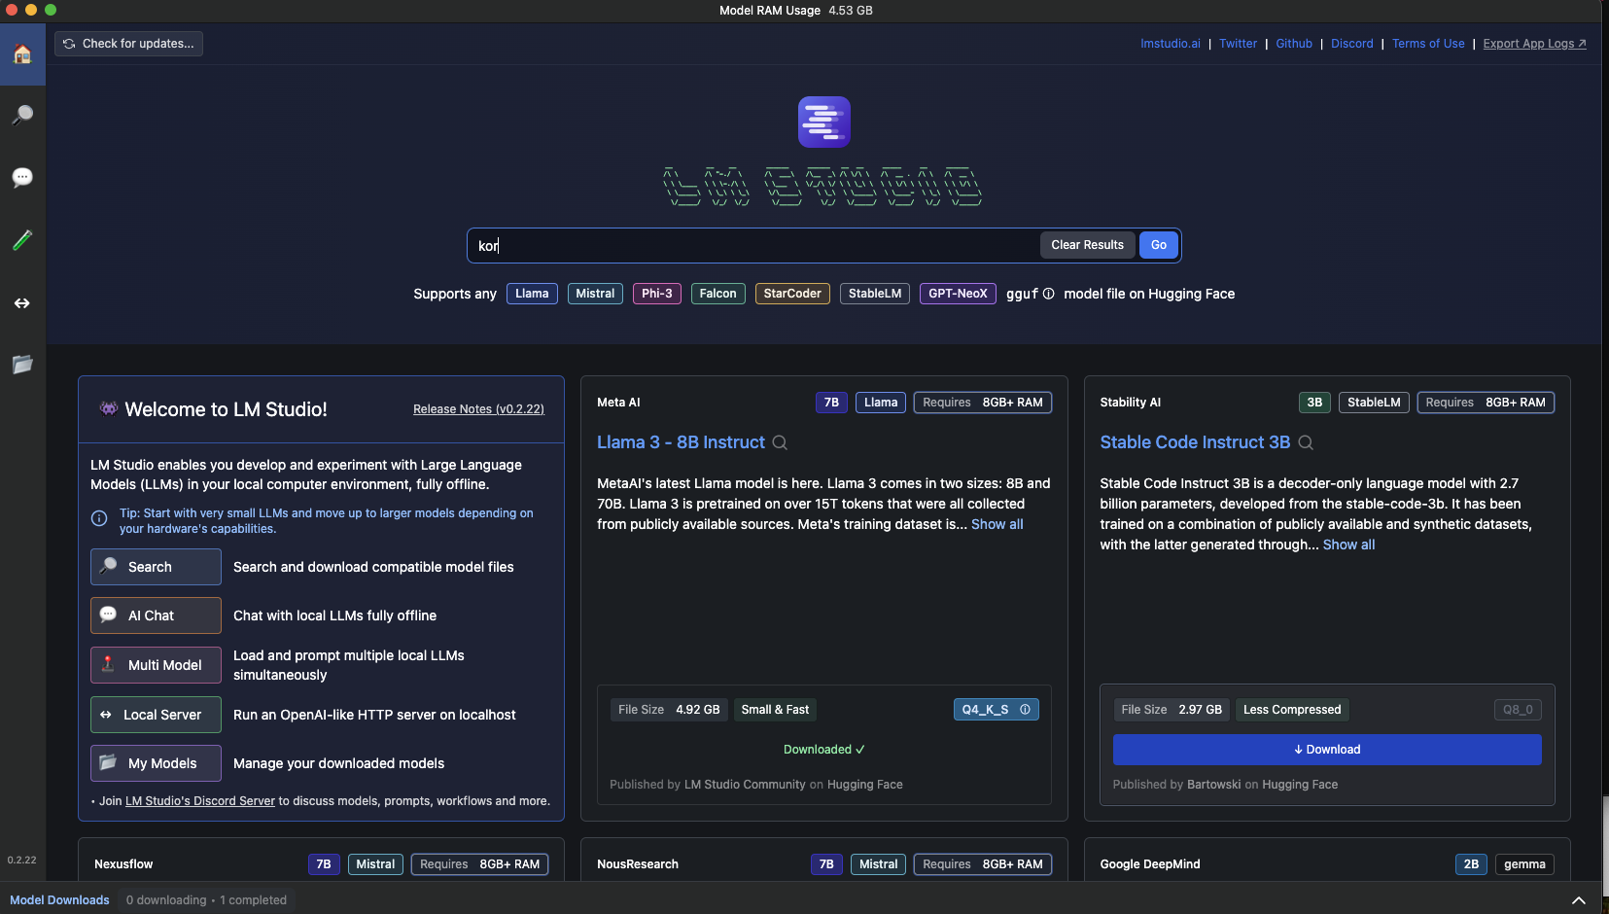
Task: Click the StableLM tag on Stability AI card
Action: (x=1374, y=403)
